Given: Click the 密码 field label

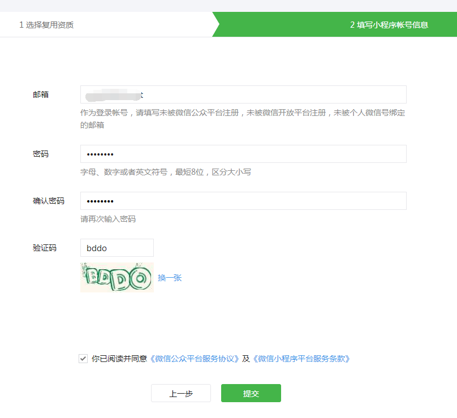Looking at the screenshot, I should click(41, 154).
